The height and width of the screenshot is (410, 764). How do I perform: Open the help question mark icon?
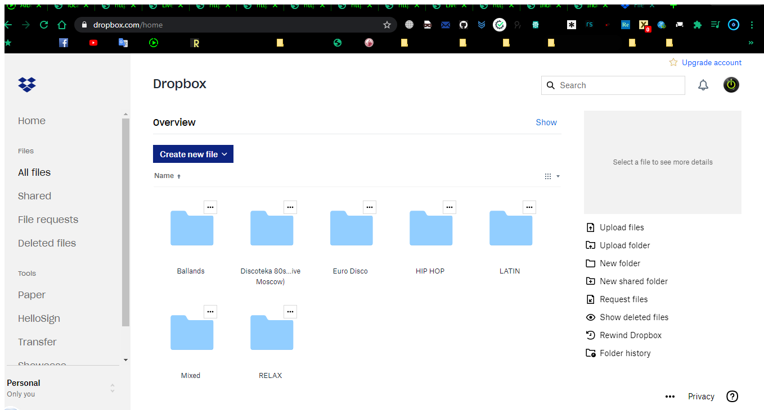(x=732, y=397)
